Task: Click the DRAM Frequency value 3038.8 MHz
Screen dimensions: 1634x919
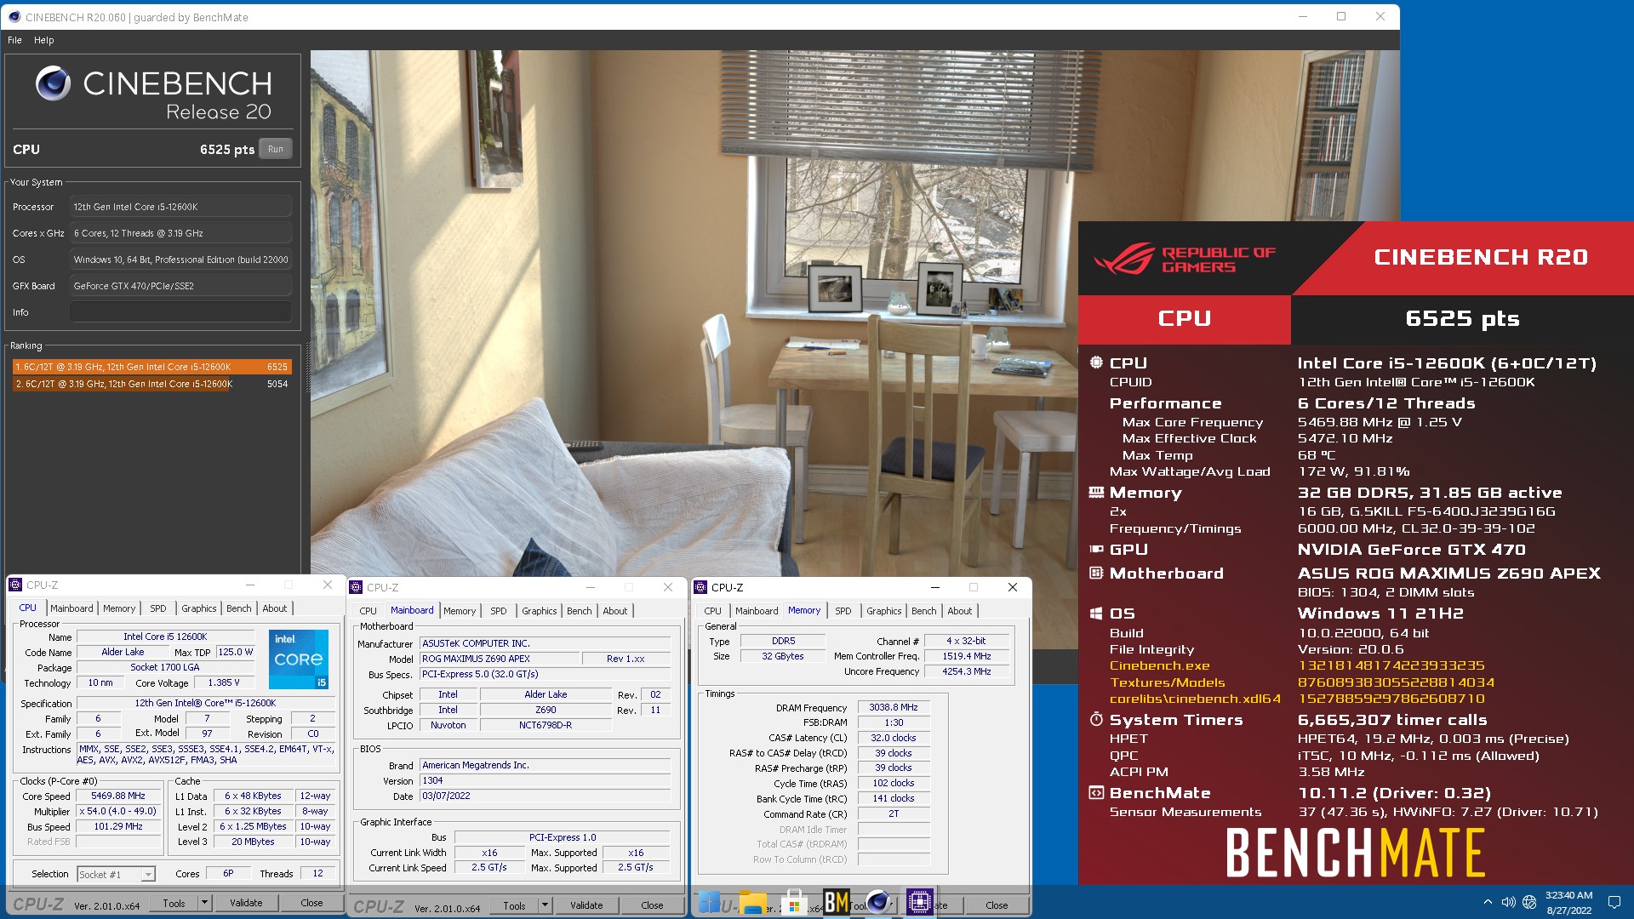Action: pyautogui.click(x=894, y=707)
